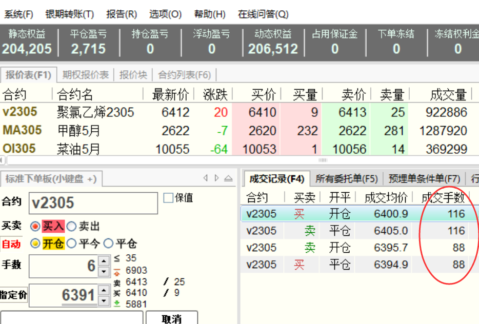This screenshot has height=324, width=479.
Task: Increase 手数 lots with up stepper
Action: (x=104, y=261)
